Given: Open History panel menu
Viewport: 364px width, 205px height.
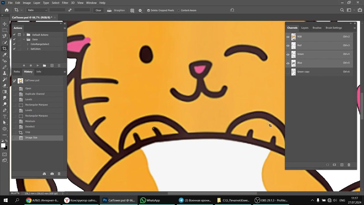Looking at the screenshot, I should click(65, 72).
